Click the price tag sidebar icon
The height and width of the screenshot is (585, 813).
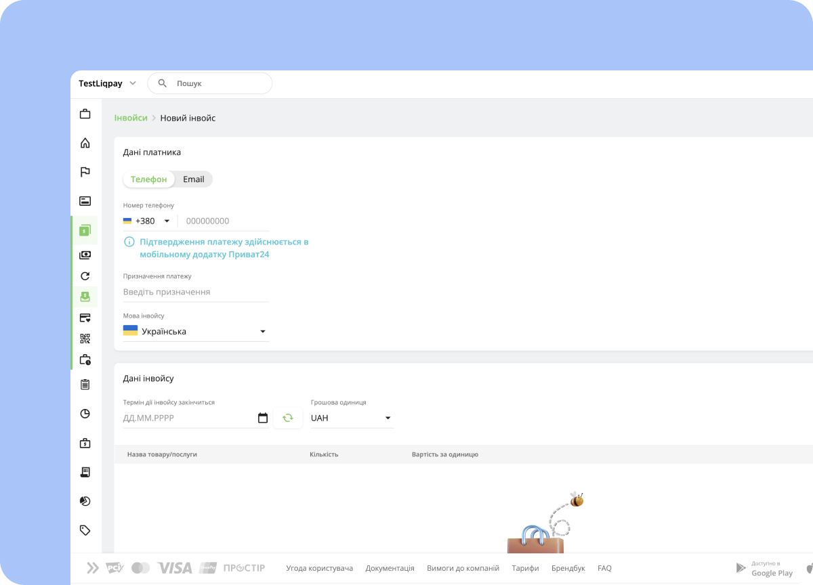85,530
